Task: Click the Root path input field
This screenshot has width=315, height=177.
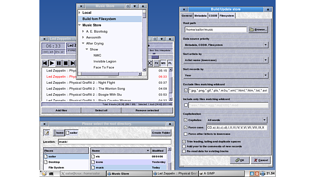Action: click(215, 30)
